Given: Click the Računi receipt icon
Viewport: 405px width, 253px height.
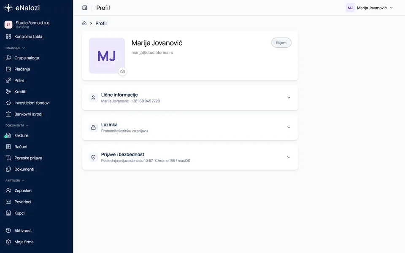Looking at the screenshot, I should pyautogui.click(x=8, y=147).
